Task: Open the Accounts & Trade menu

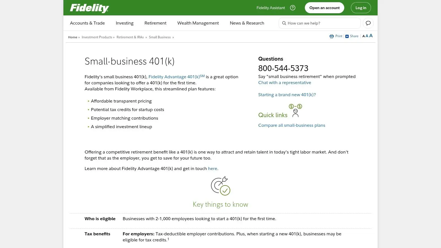Action: pos(87,23)
